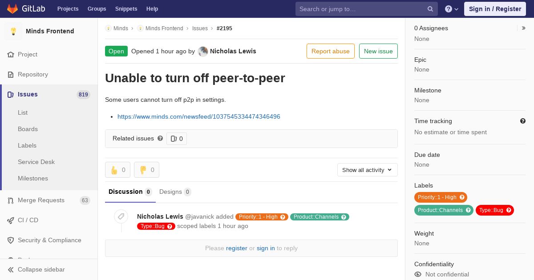Click the Merge Requests icon
Viewport: 534px width, 280px height.
[11, 200]
